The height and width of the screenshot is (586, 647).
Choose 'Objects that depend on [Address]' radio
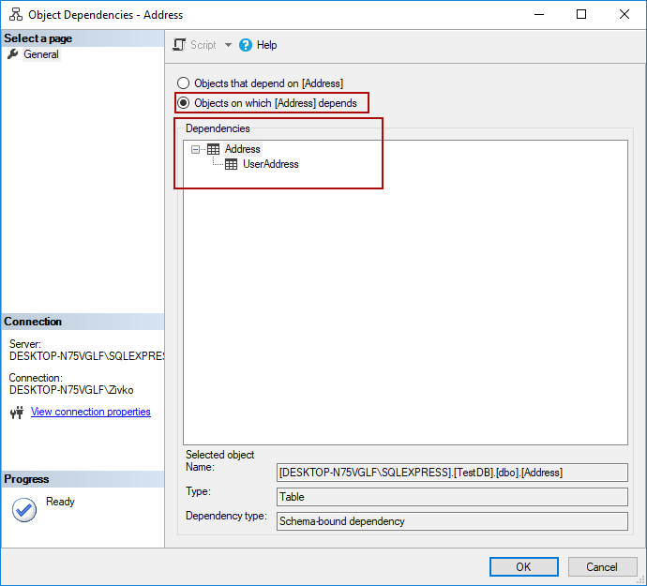(x=183, y=83)
